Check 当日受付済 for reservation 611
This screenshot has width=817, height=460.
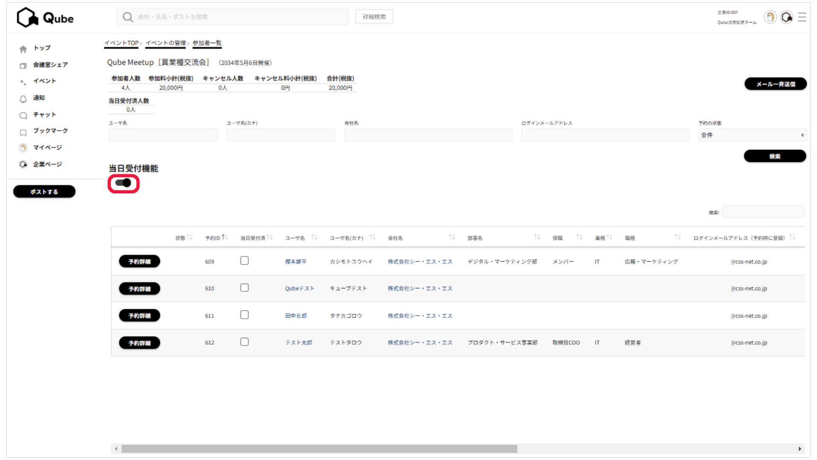[x=244, y=315]
